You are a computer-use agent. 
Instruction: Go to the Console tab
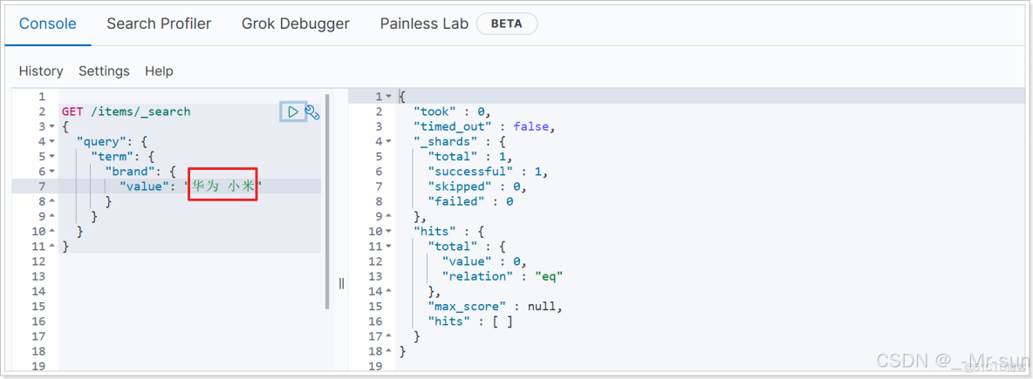coord(47,24)
